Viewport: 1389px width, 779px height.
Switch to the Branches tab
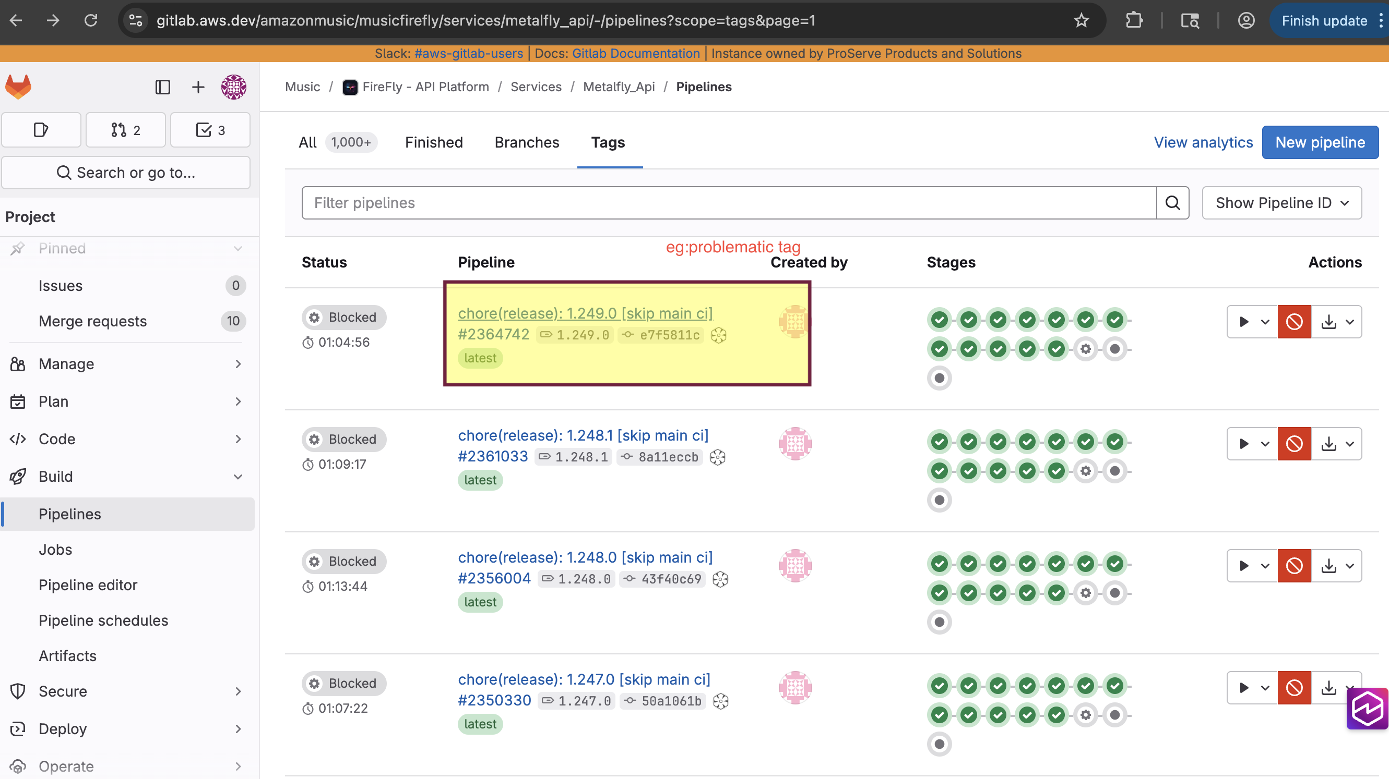(526, 142)
